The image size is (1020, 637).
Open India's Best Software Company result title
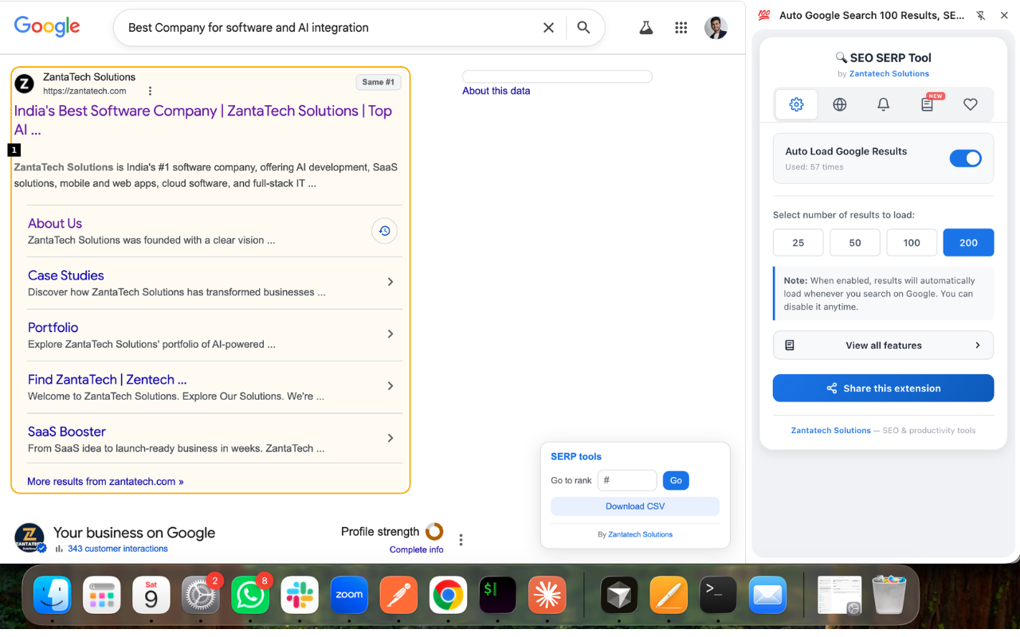203,120
